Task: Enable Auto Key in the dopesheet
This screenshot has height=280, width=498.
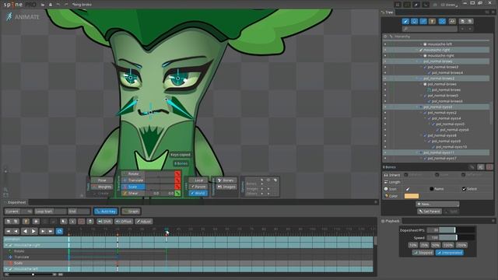Action: point(106,211)
